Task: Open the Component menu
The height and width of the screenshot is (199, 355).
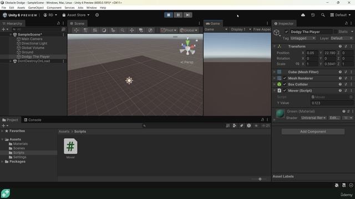Action: pyautogui.click(x=54, y=8)
